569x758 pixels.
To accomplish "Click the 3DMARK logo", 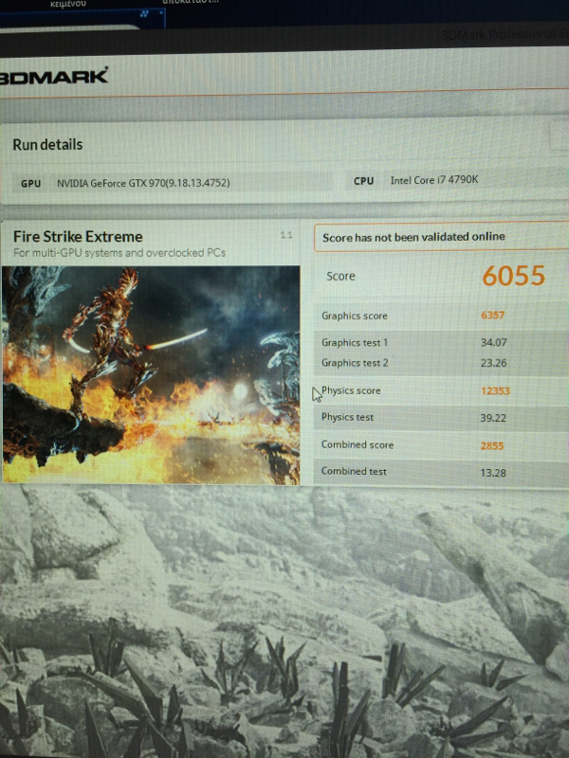I will (54, 77).
